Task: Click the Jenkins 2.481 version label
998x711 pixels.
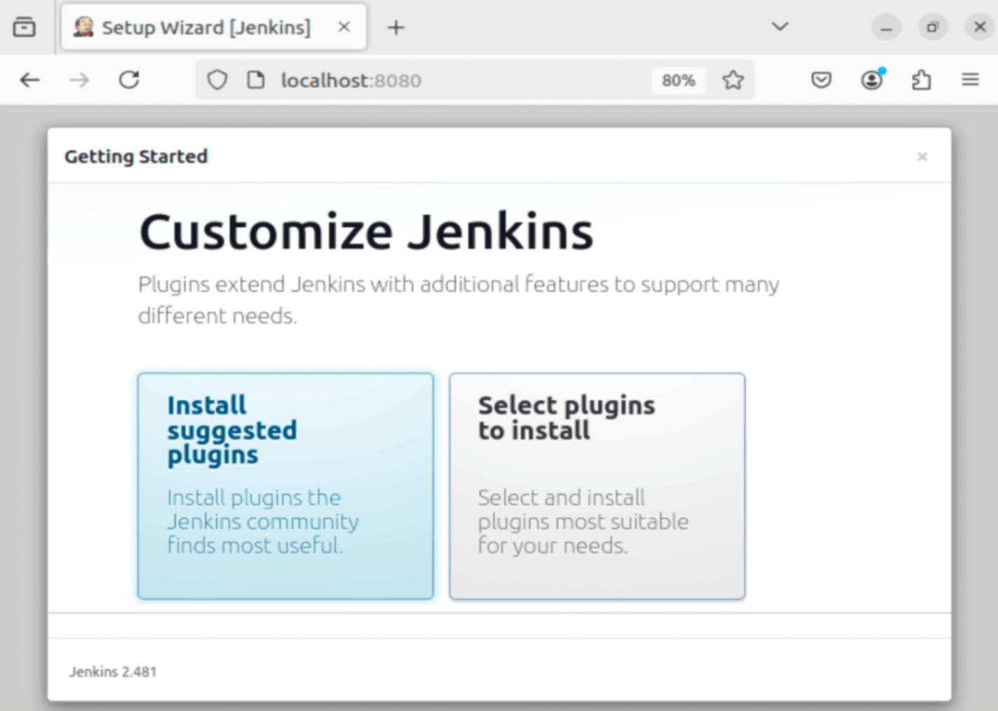Action: pyautogui.click(x=112, y=671)
